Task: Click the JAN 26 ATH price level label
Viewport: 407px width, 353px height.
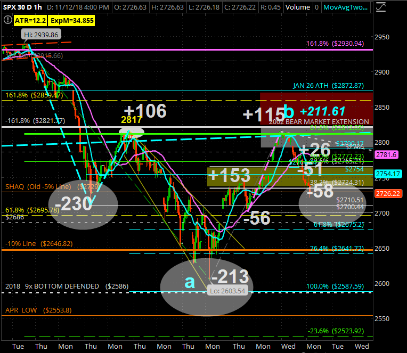Action: (328, 85)
